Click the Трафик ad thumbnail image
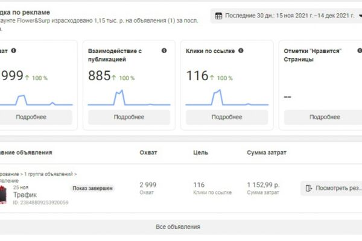 [3, 195]
